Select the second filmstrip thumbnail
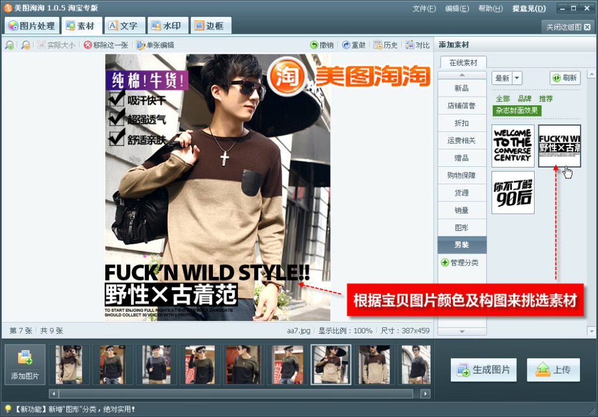Viewport: 598px width, 417px height. point(112,364)
